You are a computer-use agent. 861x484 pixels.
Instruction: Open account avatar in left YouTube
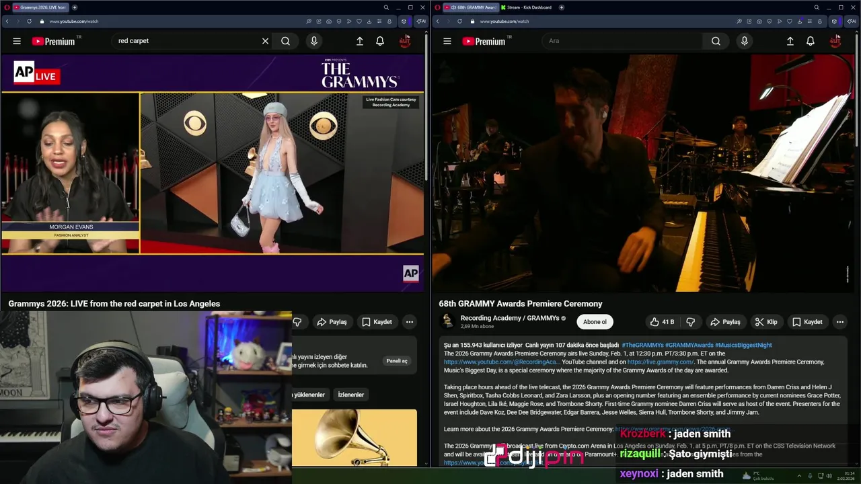coord(405,41)
